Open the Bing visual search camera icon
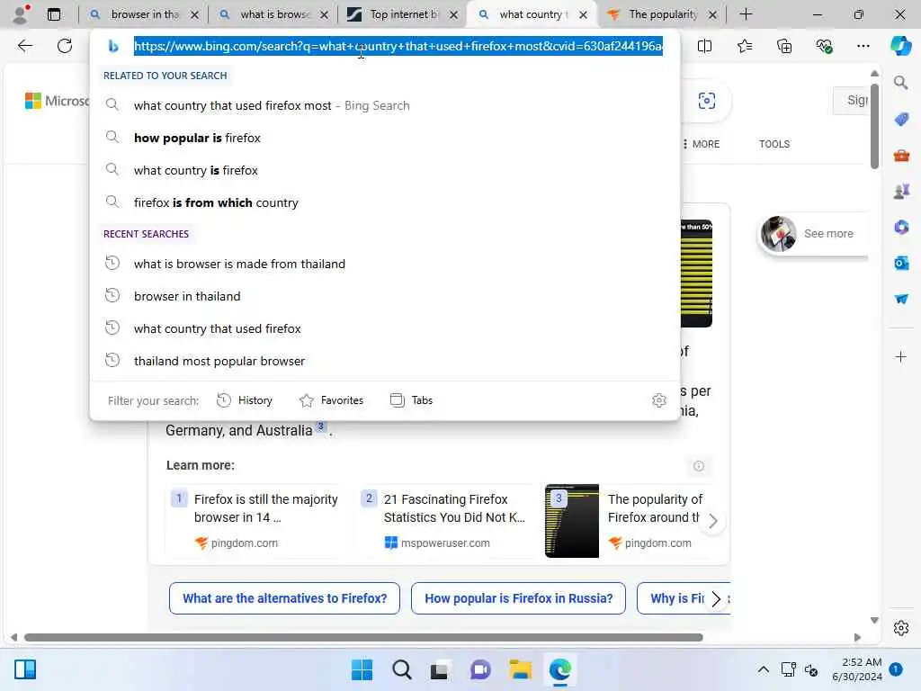The width and height of the screenshot is (921, 691). 707,101
